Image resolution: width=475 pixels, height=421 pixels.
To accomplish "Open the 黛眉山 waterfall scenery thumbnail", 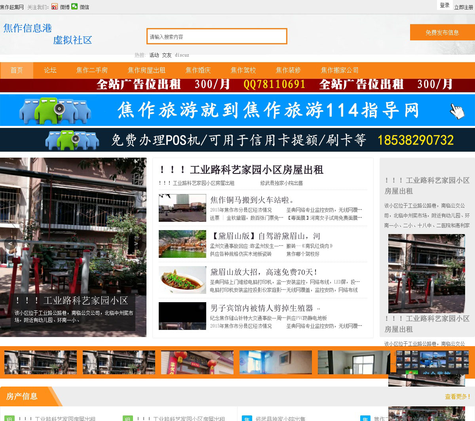I will (x=182, y=244).
